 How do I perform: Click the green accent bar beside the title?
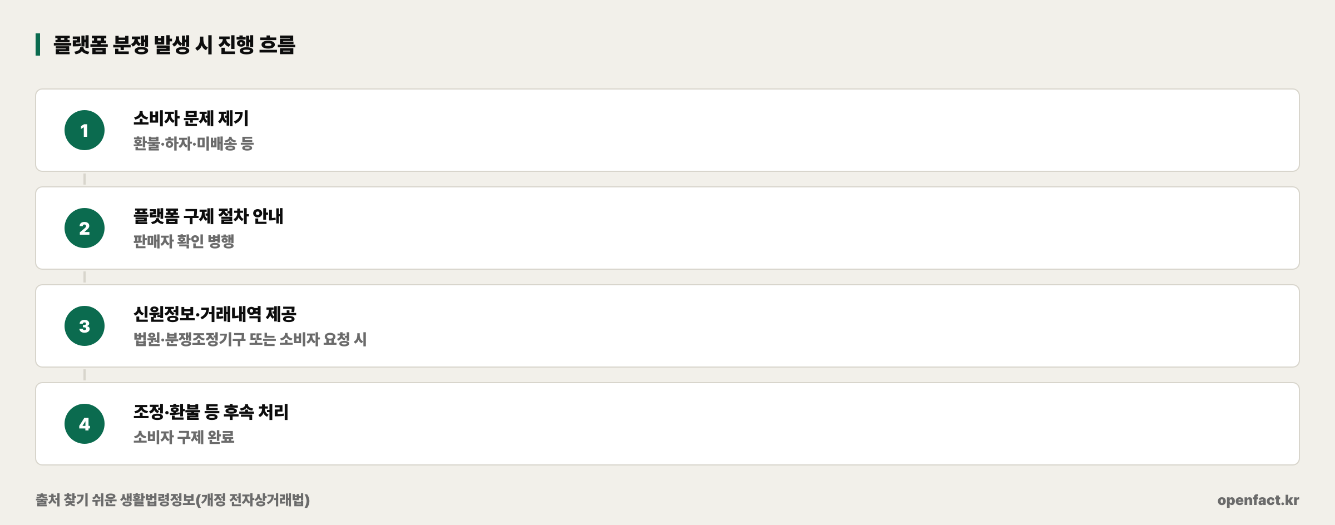[38, 44]
